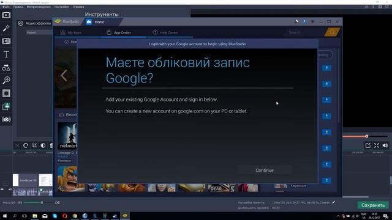392x220 pixels.
Task: Open Skype from taskbar
Action: click(x=55, y=216)
